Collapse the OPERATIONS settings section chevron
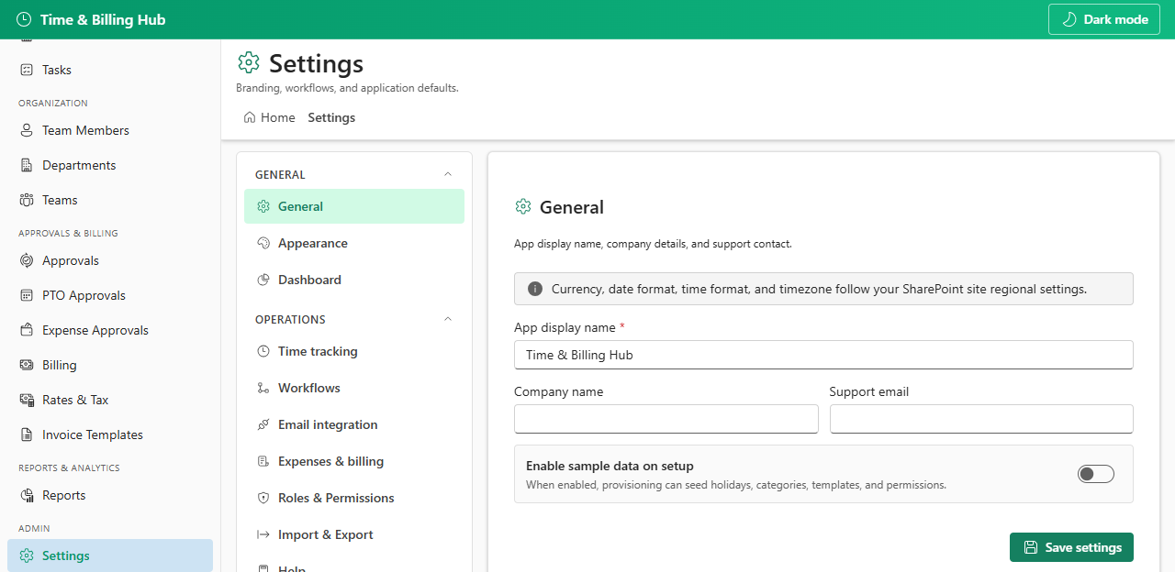Image resolution: width=1175 pixels, height=572 pixels. [448, 319]
